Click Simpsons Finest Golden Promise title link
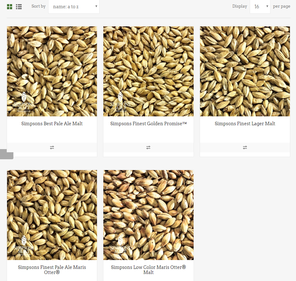This screenshot has height=281, width=296. [148, 124]
